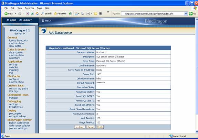Open the Help menu
Screen dimensions: 198x139
[47, 8]
